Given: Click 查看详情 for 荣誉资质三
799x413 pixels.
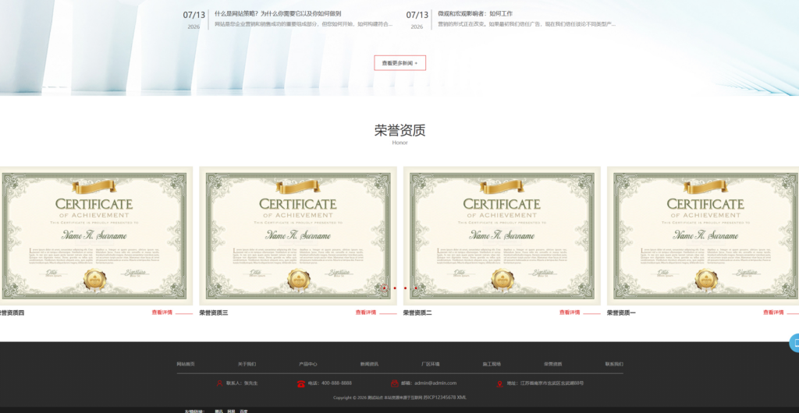Looking at the screenshot, I should 366,312.
